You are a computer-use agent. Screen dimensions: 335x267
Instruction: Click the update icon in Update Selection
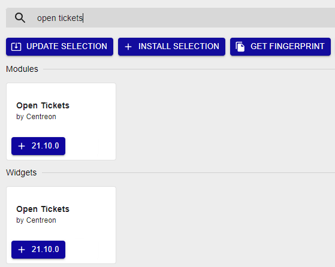[x=16, y=47]
